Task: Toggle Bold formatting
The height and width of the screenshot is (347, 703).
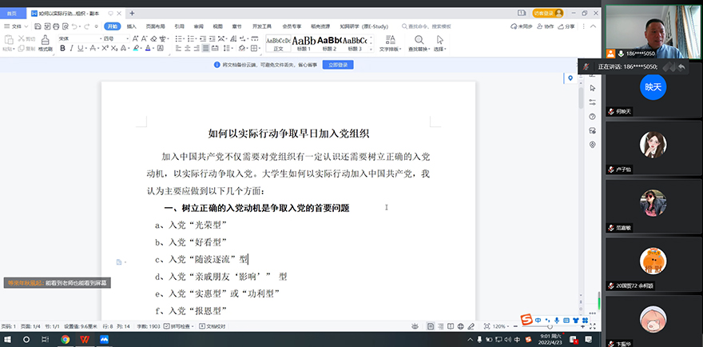Action: [x=63, y=49]
